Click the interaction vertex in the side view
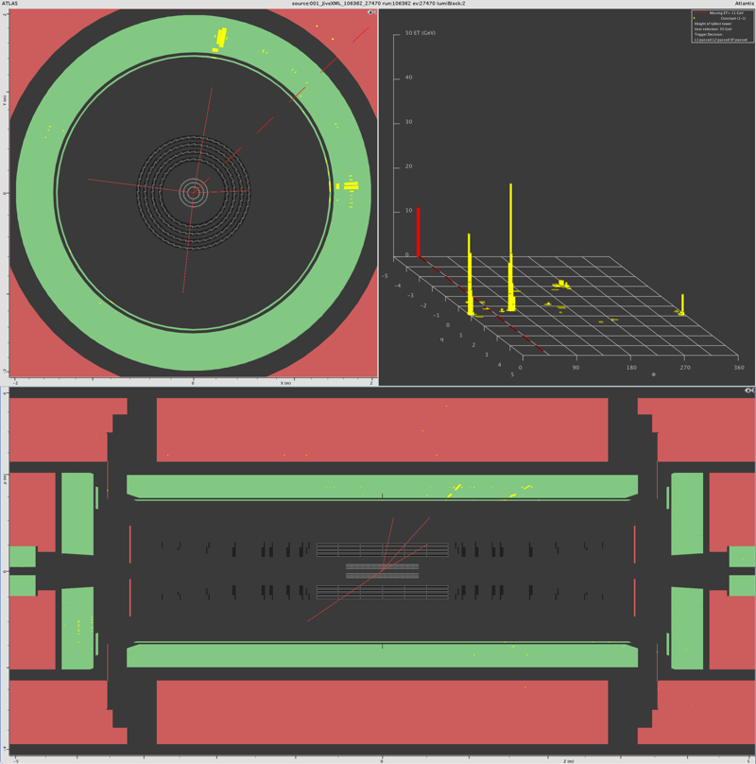 (382, 570)
